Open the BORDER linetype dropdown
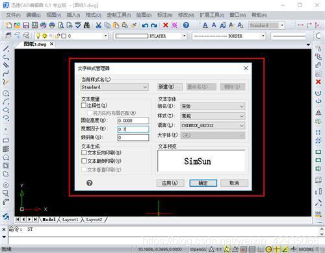This screenshot has height=253, width=325. coord(263,36)
